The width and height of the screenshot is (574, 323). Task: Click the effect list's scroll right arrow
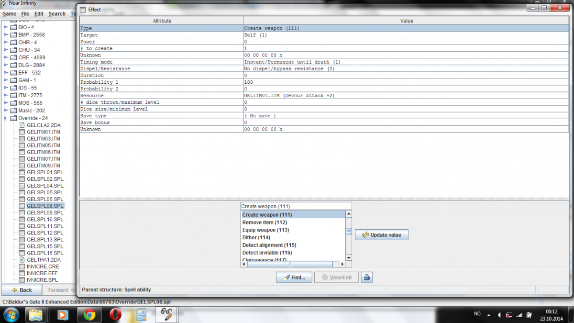tap(342, 264)
